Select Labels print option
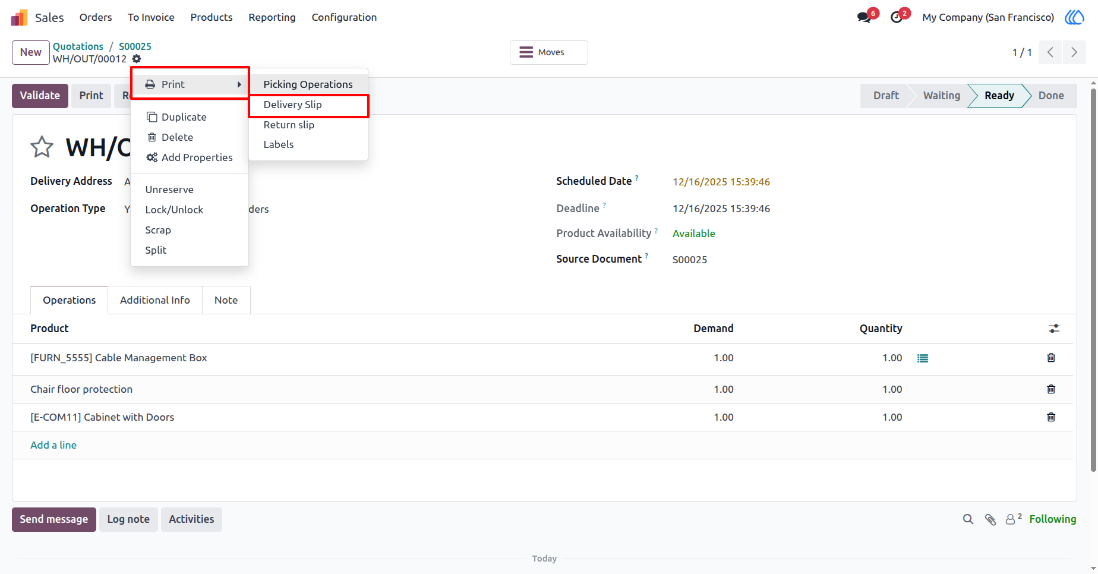This screenshot has height=574, width=1098. click(x=308, y=144)
